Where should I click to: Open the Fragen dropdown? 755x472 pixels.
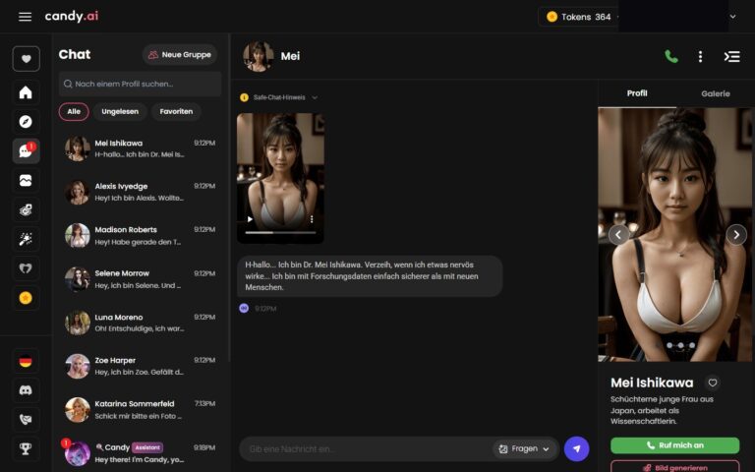pos(523,449)
